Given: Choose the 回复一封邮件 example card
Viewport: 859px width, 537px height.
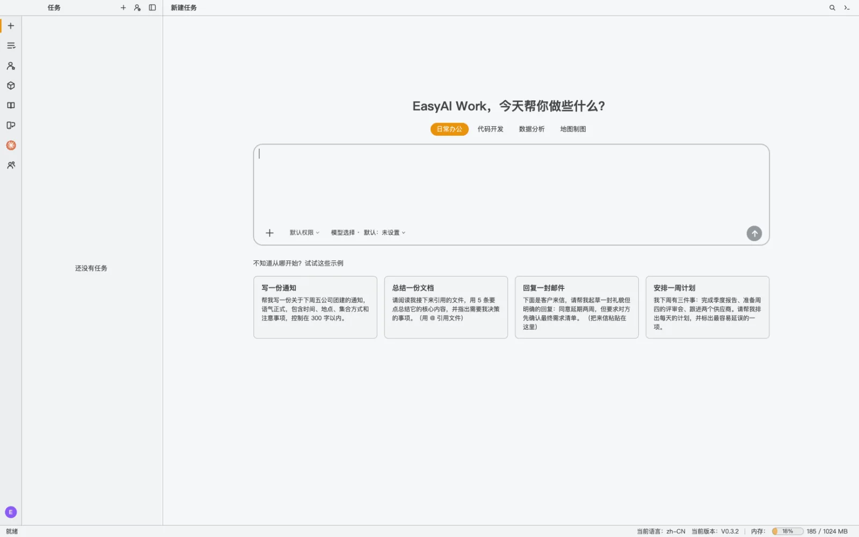Looking at the screenshot, I should coord(577,307).
